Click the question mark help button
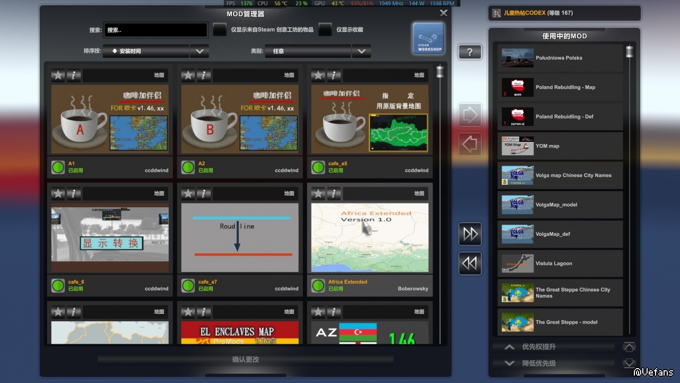680x383 pixels. [470, 52]
